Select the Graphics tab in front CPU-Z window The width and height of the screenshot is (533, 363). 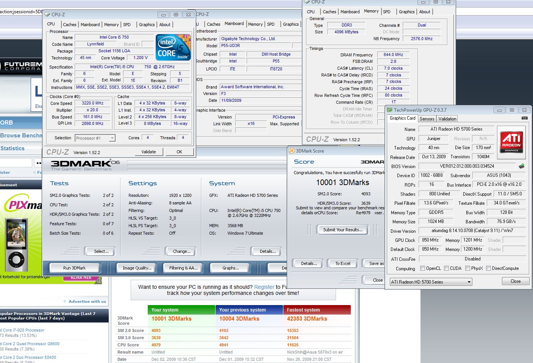tap(147, 25)
